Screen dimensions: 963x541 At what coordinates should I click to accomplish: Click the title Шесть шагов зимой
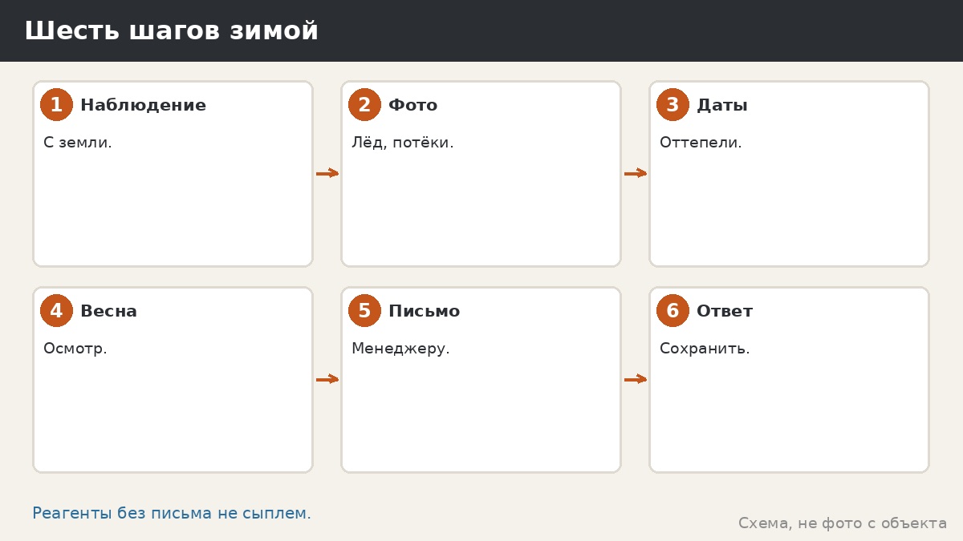click(x=171, y=31)
